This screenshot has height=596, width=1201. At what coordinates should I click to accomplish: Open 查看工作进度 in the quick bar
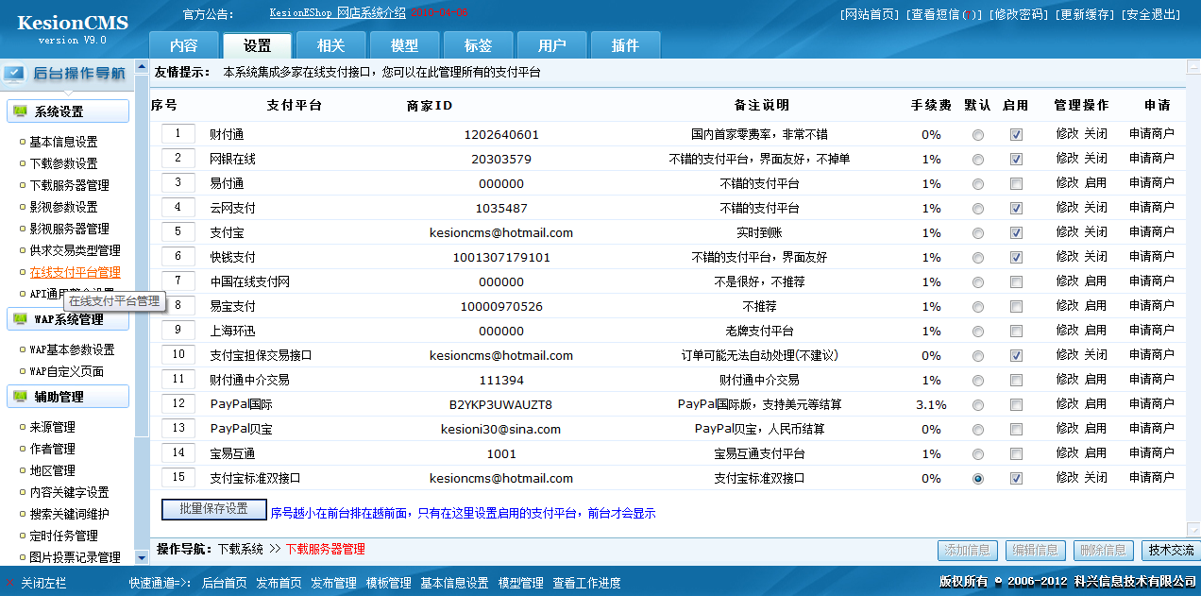pyautogui.click(x=587, y=584)
